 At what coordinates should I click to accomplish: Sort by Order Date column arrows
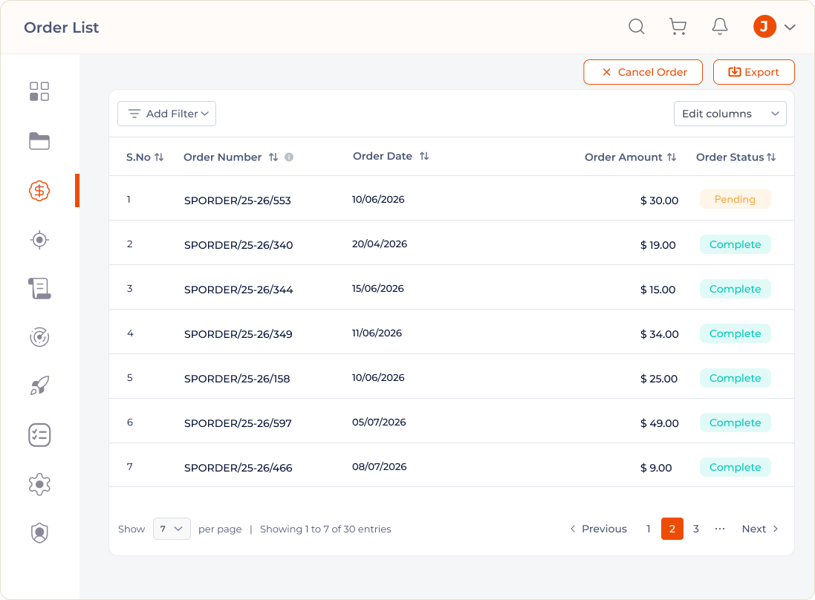click(424, 156)
